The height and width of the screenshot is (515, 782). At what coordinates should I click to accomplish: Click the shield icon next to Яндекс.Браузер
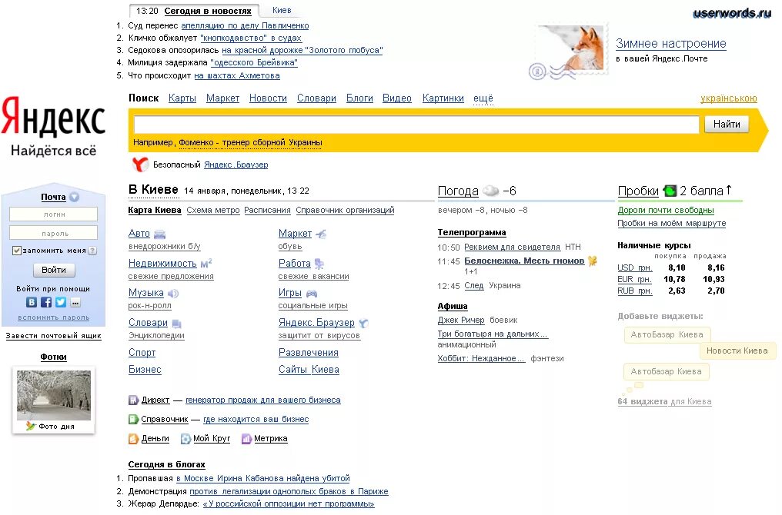click(363, 324)
